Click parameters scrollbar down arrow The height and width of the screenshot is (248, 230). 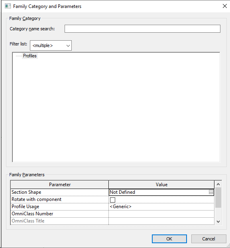pos(218,222)
